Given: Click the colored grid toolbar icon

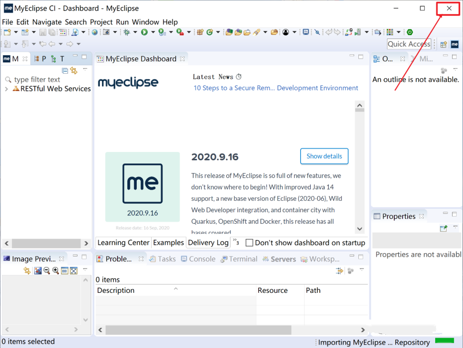Looking at the screenshot, I should tap(390, 32).
